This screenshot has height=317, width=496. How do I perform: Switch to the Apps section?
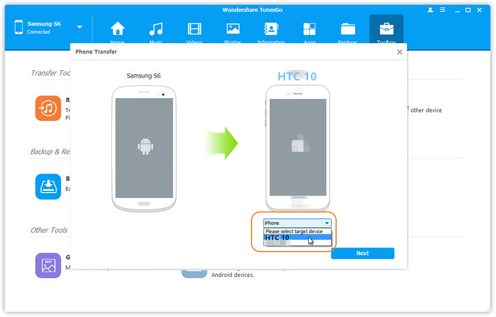pos(309,29)
